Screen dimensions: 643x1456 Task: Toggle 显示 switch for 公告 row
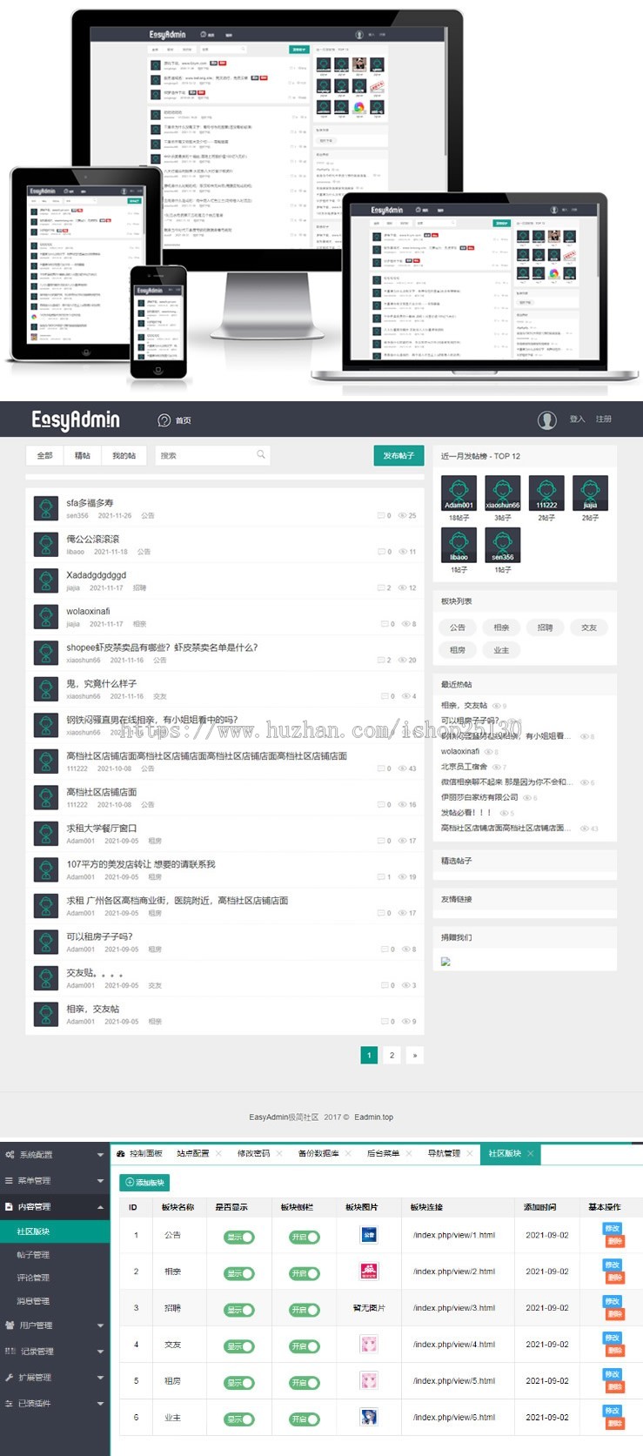239,1237
